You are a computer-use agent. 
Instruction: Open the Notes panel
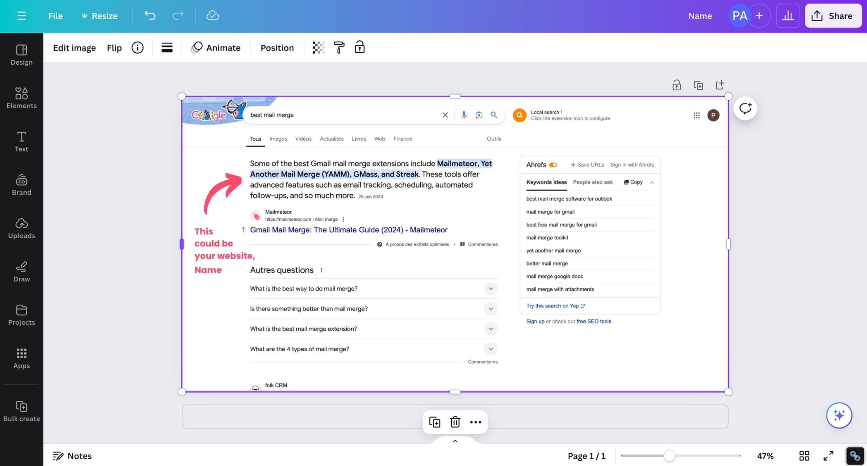[x=72, y=456]
